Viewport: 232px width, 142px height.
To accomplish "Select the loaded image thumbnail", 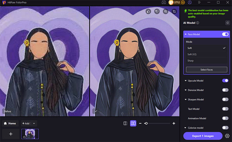I will coord(30,134).
